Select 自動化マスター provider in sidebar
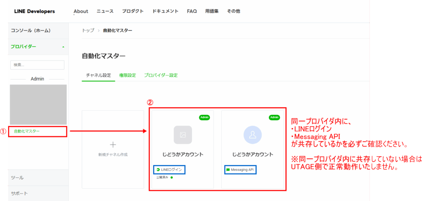This screenshot has width=422, height=201. click(x=27, y=131)
